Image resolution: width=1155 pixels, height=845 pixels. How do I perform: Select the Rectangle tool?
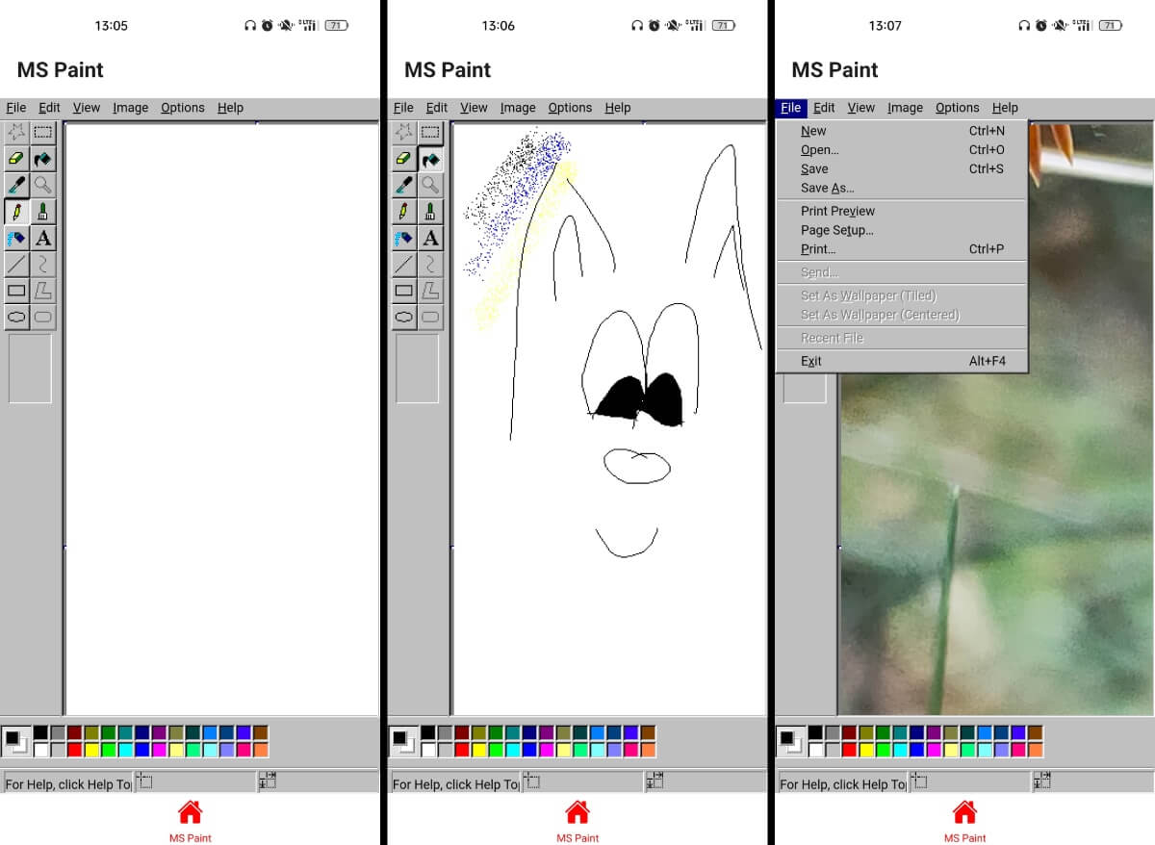15,290
